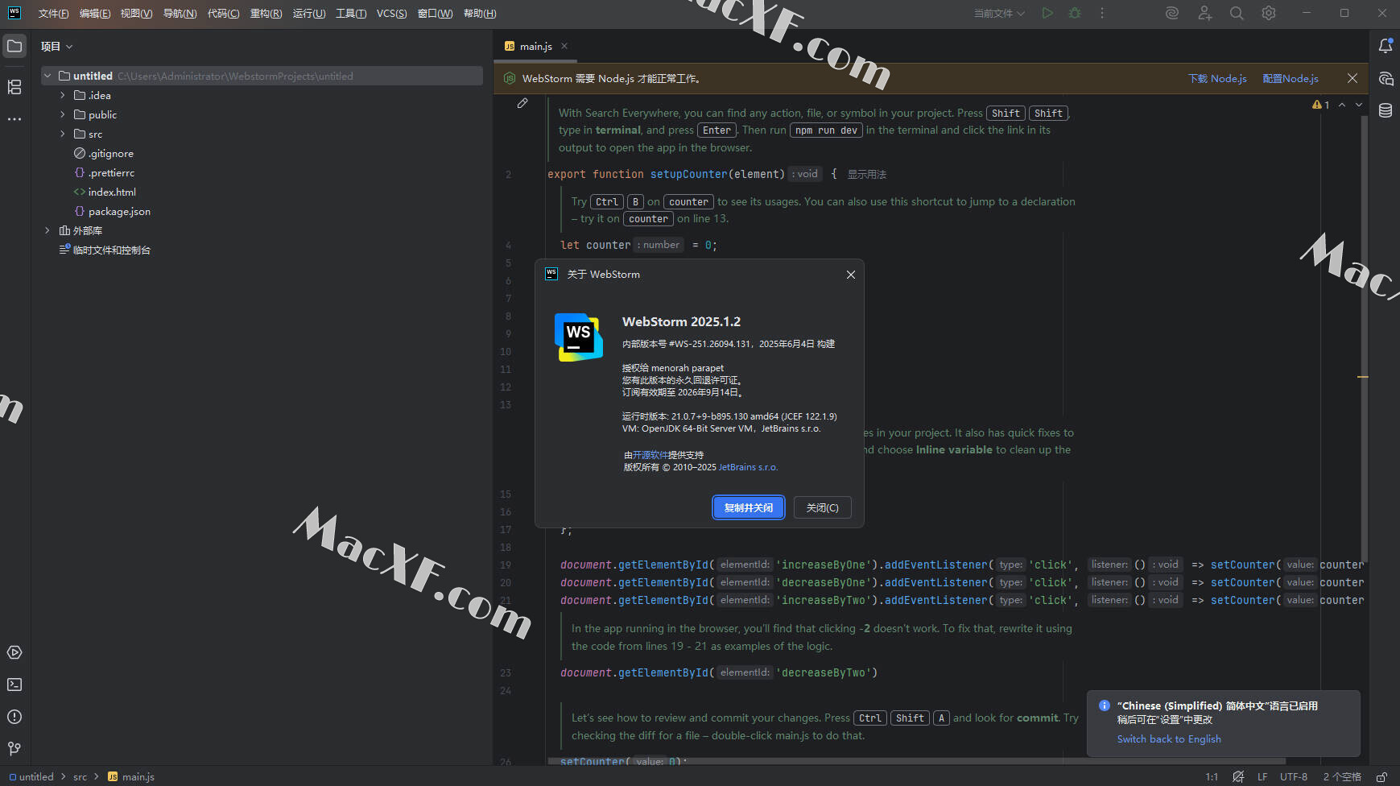Image resolution: width=1400 pixels, height=786 pixels.
Task: Open the Services tool window icon
Action: click(x=14, y=652)
